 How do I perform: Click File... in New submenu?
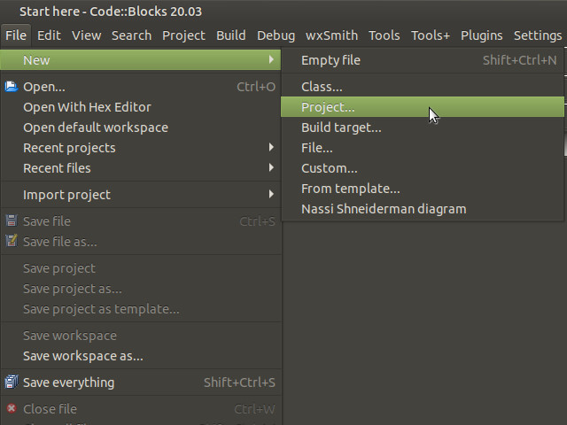(x=317, y=148)
